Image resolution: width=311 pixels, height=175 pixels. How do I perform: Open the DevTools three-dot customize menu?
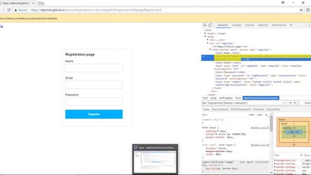click(309, 25)
